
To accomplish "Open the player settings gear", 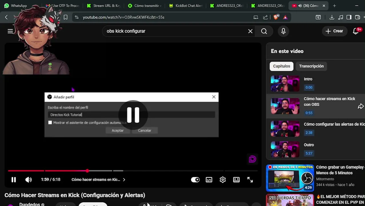I will point(223,180).
